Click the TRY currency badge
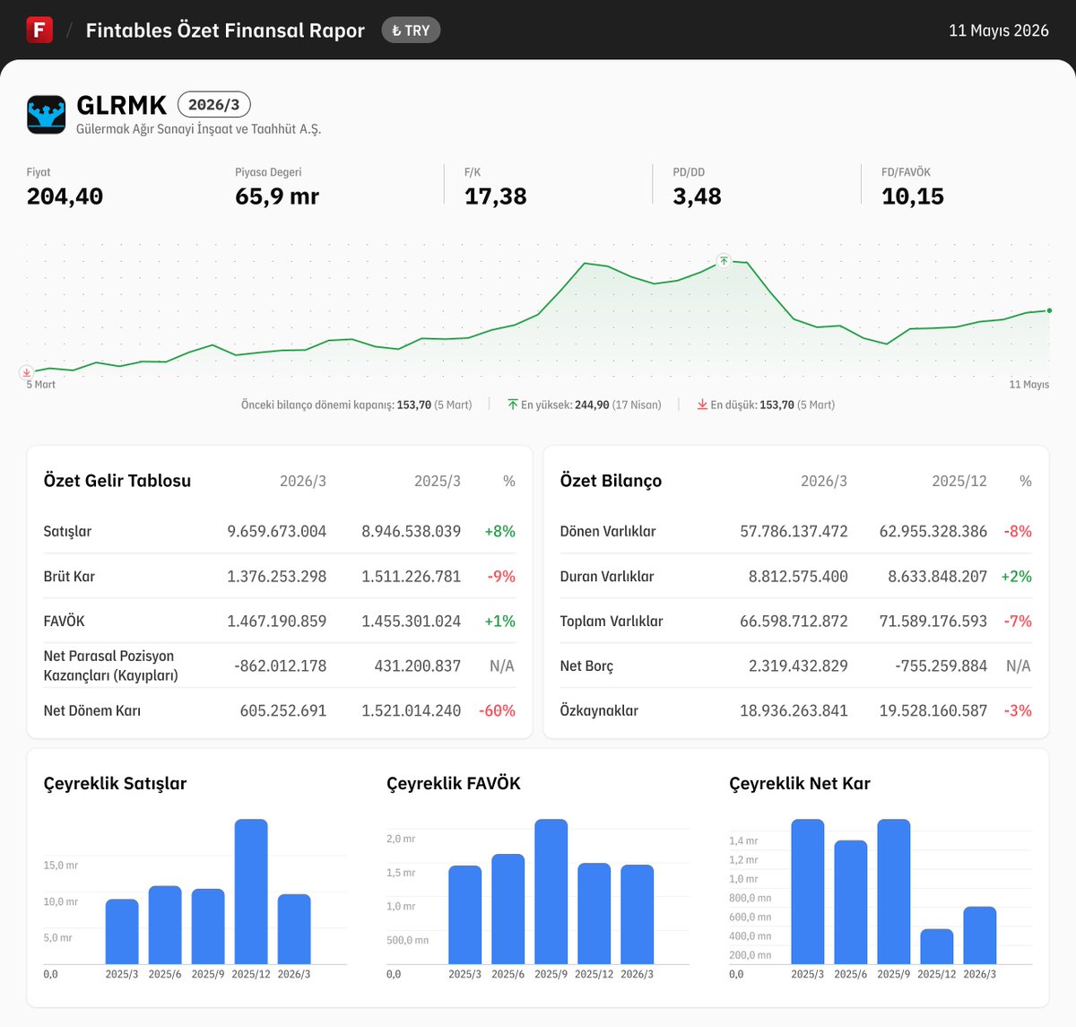This screenshot has height=1027, width=1076. [x=411, y=30]
